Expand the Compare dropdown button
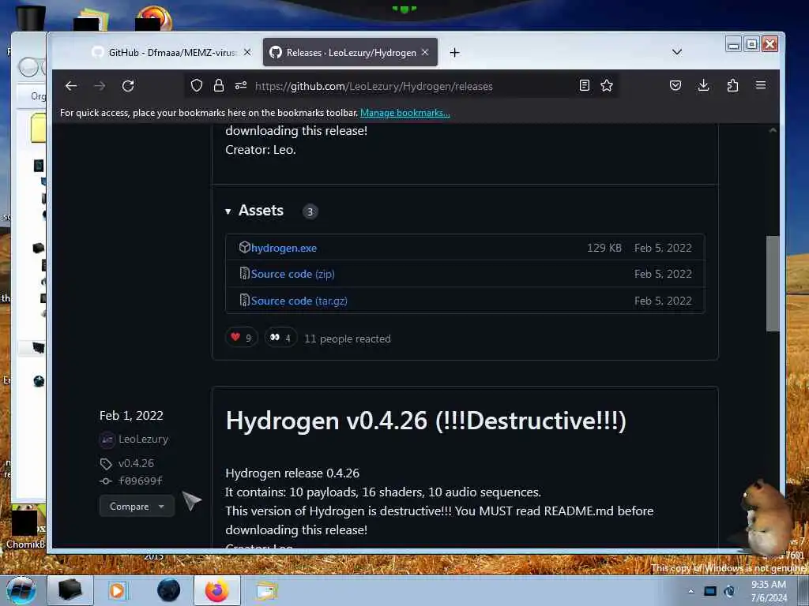The width and height of the screenshot is (809, 606). tap(137, 507)
